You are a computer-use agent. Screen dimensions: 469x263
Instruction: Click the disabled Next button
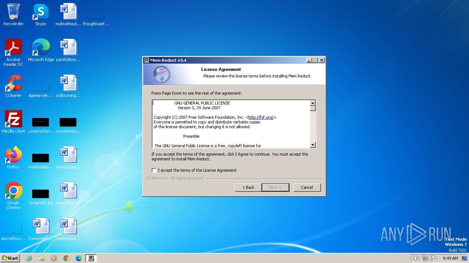[x=276, y=187]
